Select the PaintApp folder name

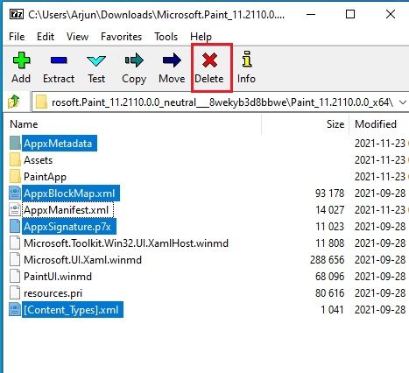click(x=45, y=177)
